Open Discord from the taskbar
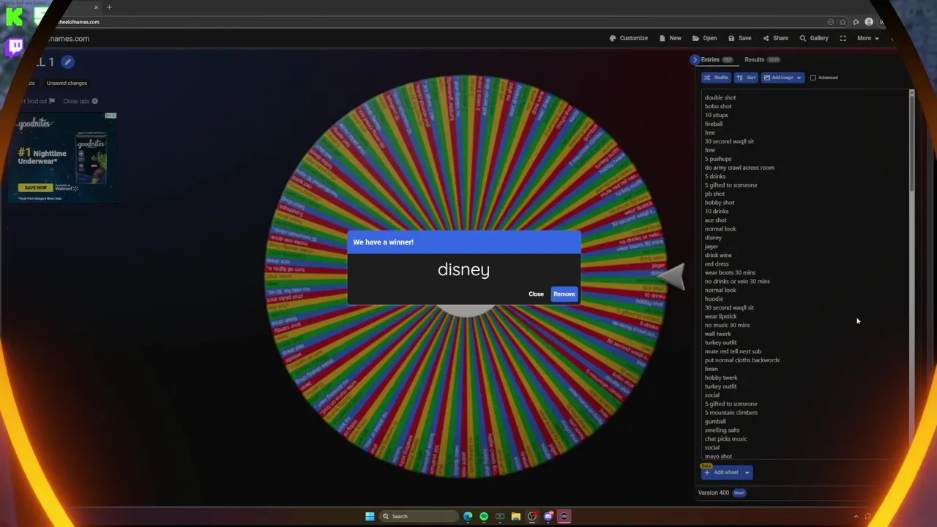Screen dimensions: 937x527 point(548,517)
